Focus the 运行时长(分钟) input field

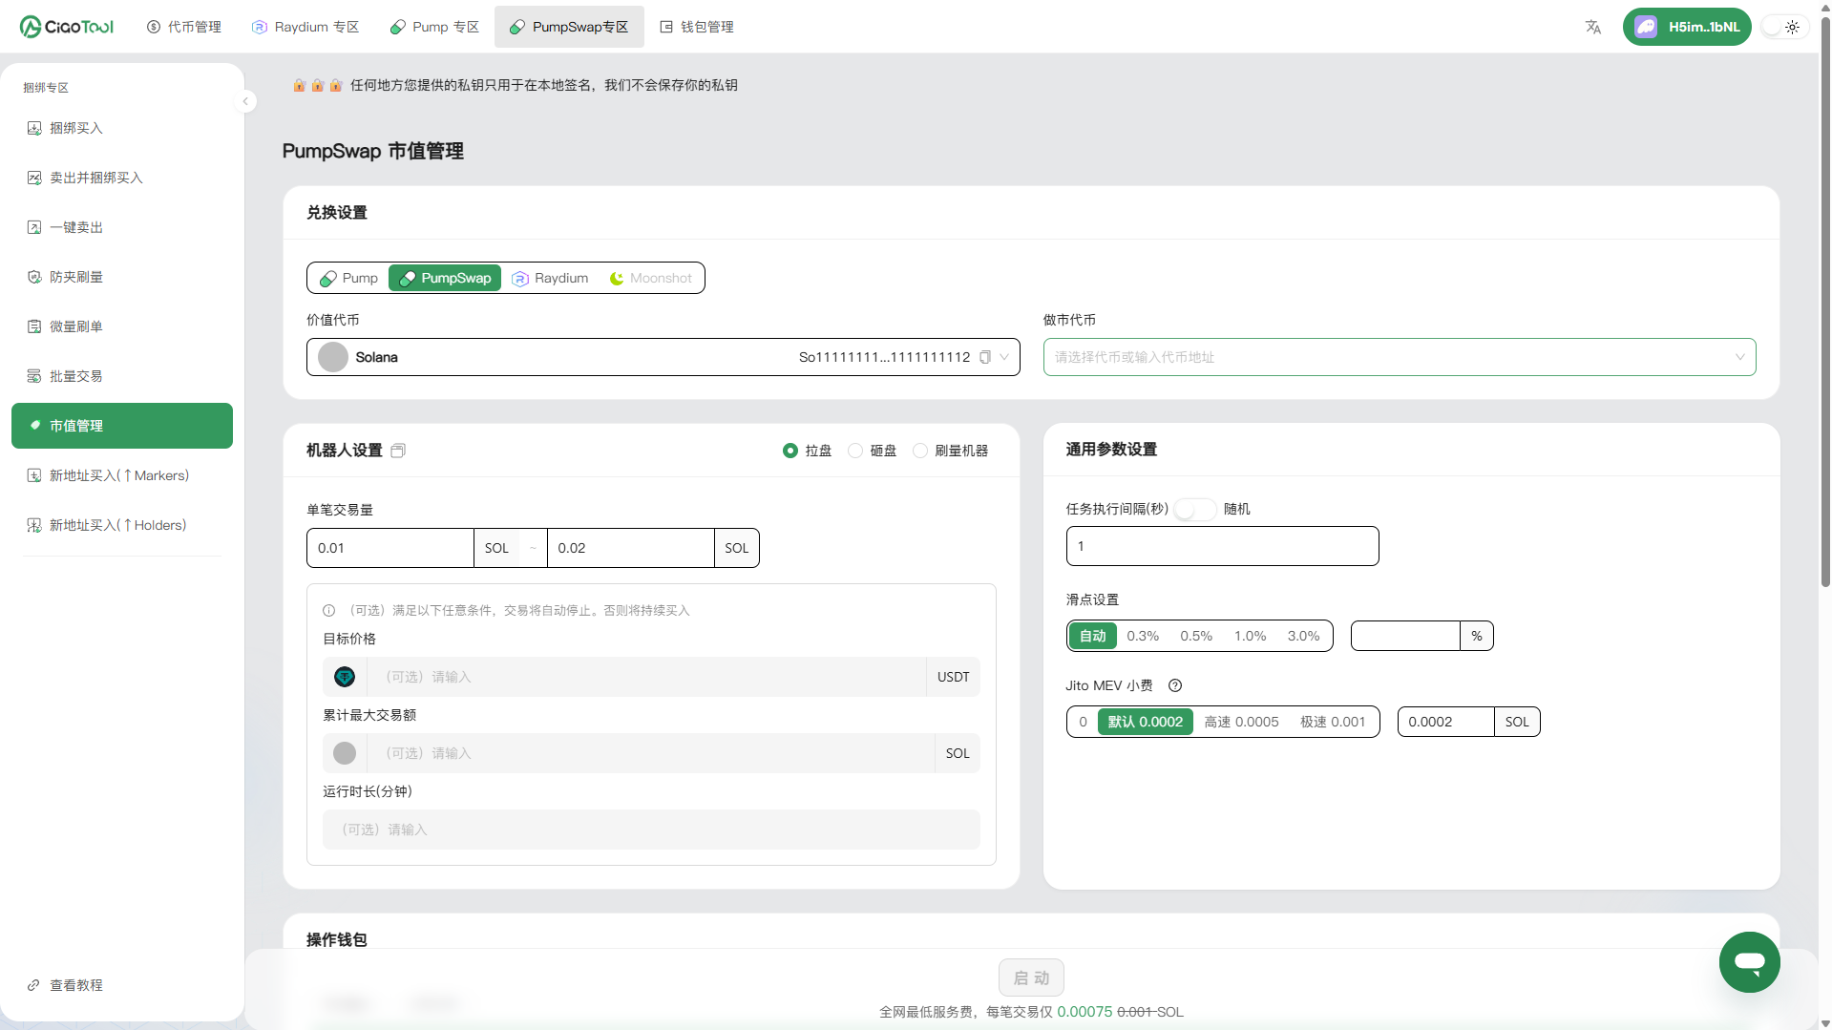click(x=651, y=830)
